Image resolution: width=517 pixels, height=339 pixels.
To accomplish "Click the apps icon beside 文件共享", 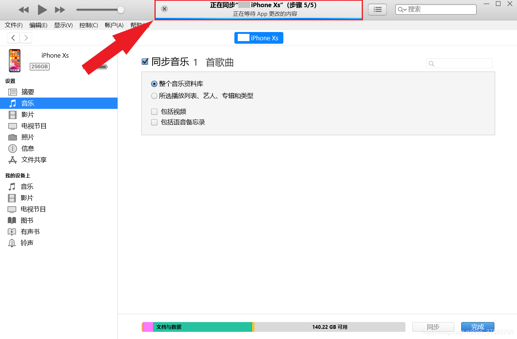I will [x=12, y=160].
